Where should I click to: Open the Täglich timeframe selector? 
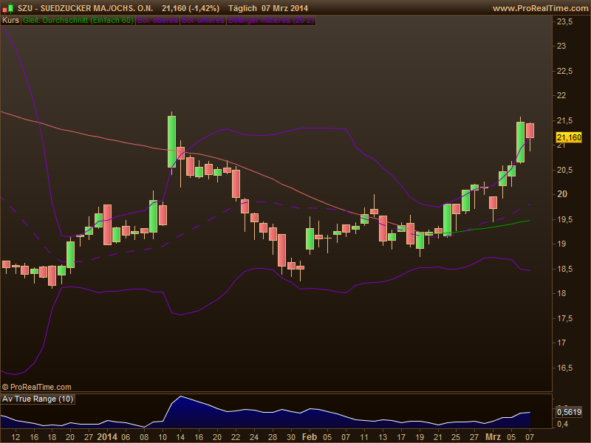[x=242, y=8]
